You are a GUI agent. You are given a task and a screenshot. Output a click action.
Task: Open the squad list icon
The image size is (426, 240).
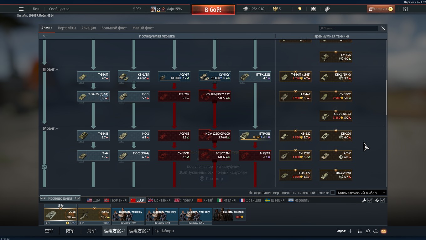point(360,231)
